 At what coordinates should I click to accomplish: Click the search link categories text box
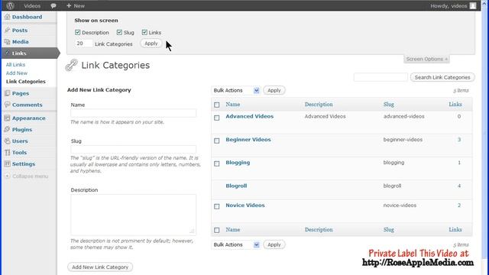tap(381, 77)
